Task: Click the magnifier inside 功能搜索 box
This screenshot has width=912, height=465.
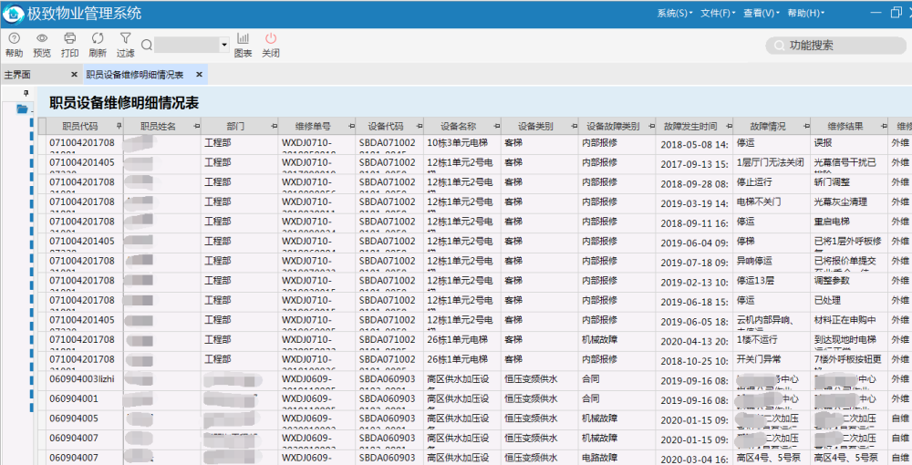Action: (780, 46)
